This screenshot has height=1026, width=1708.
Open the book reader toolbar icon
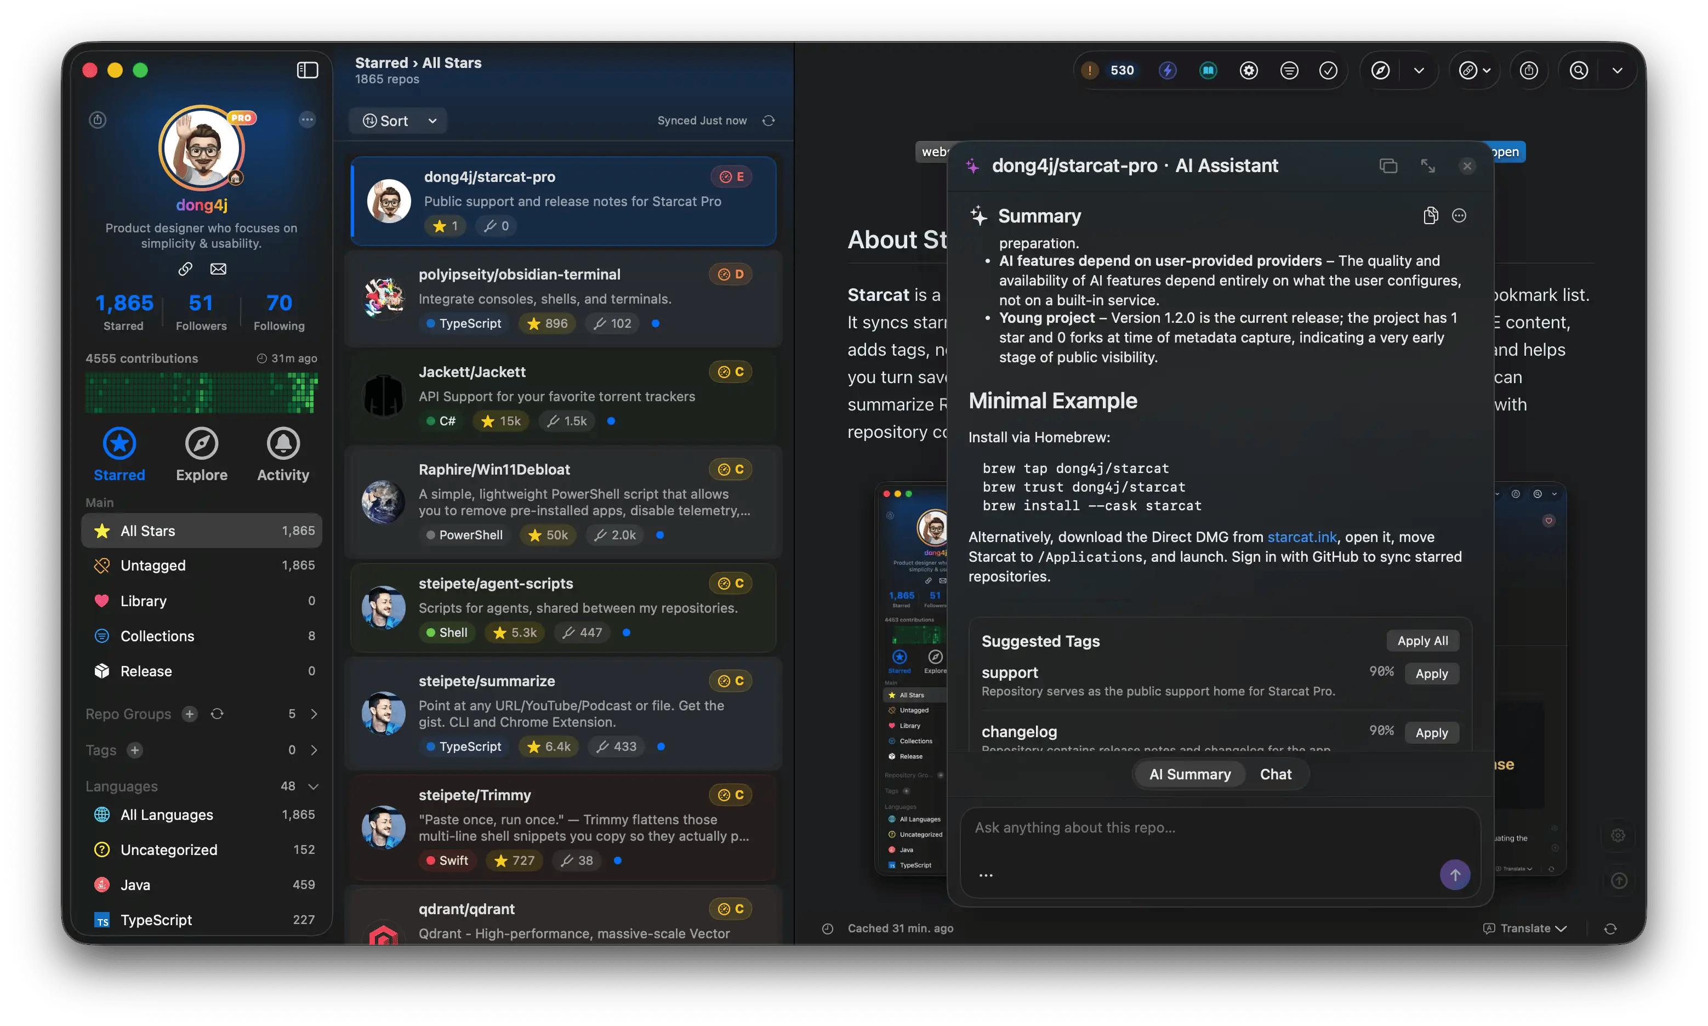(x=1208, y=70)
